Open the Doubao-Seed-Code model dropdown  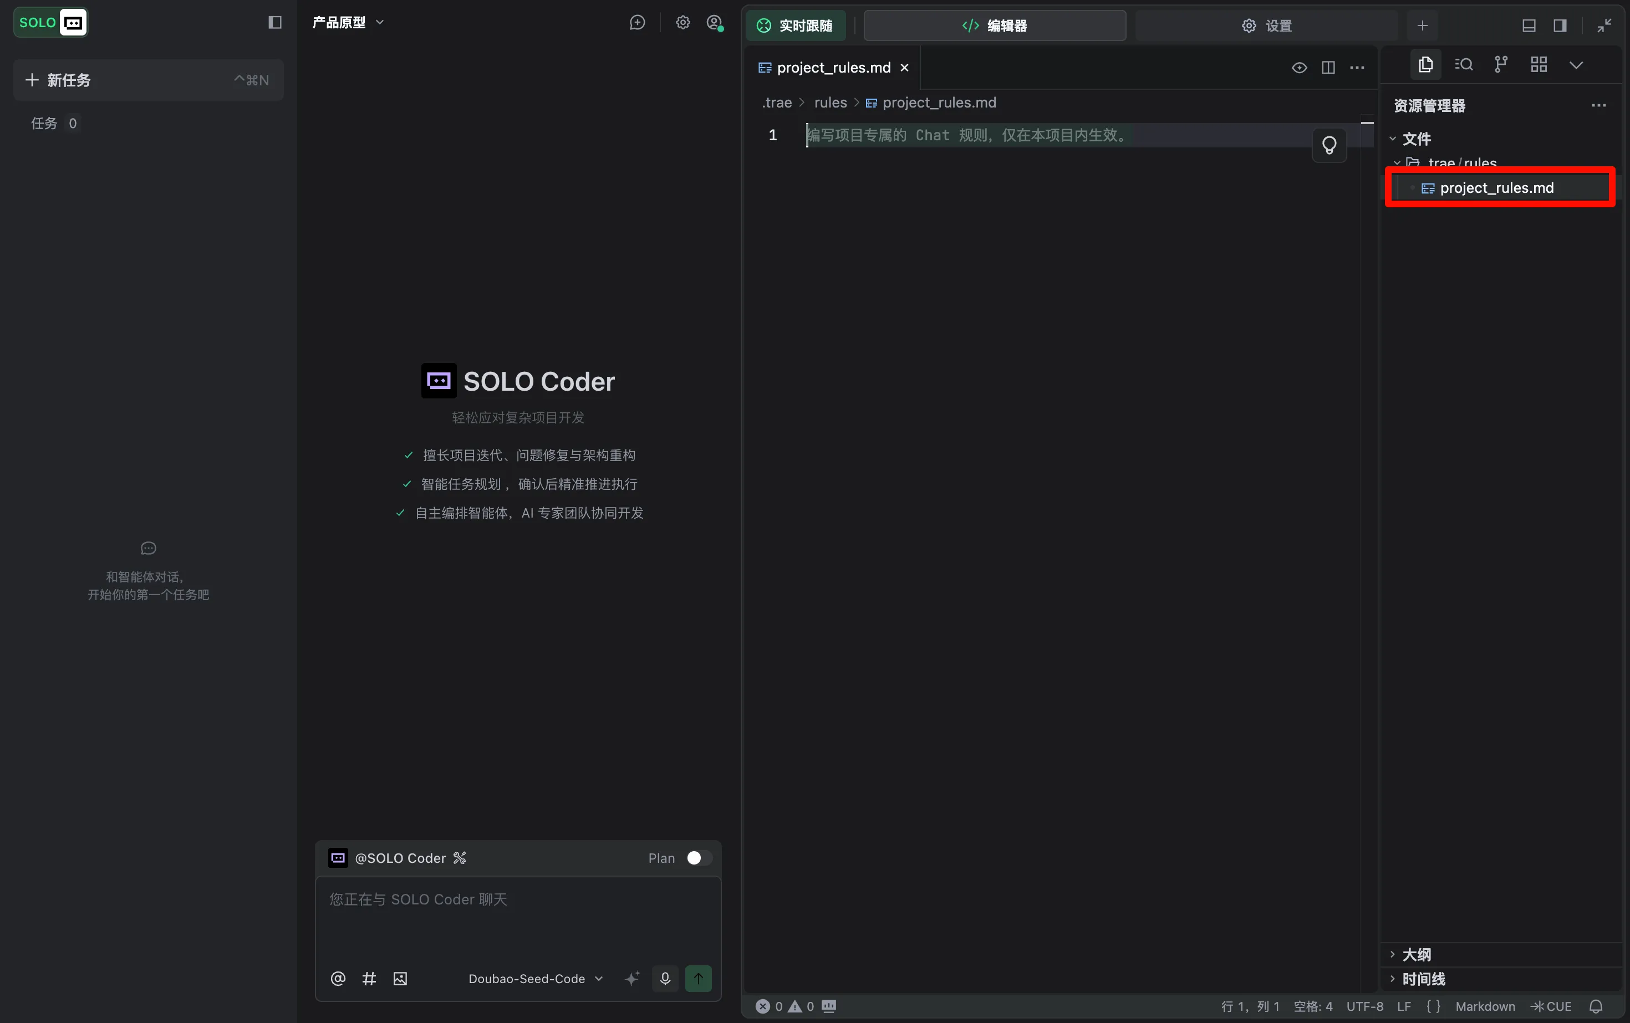535,978
